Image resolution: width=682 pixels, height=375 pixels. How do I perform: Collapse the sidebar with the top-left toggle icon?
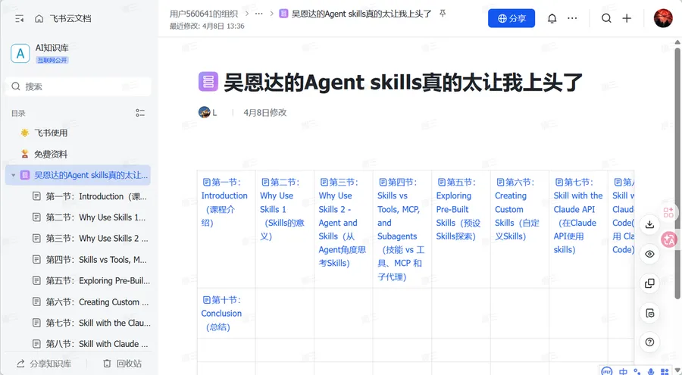pyautogui.click(x=19, y=19)
